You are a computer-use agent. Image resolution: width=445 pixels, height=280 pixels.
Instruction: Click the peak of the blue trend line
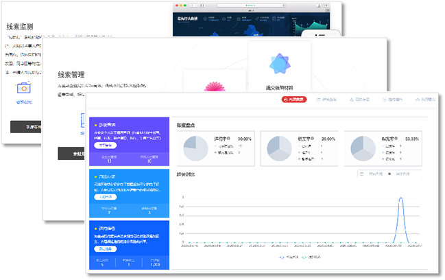coord(400,199)
